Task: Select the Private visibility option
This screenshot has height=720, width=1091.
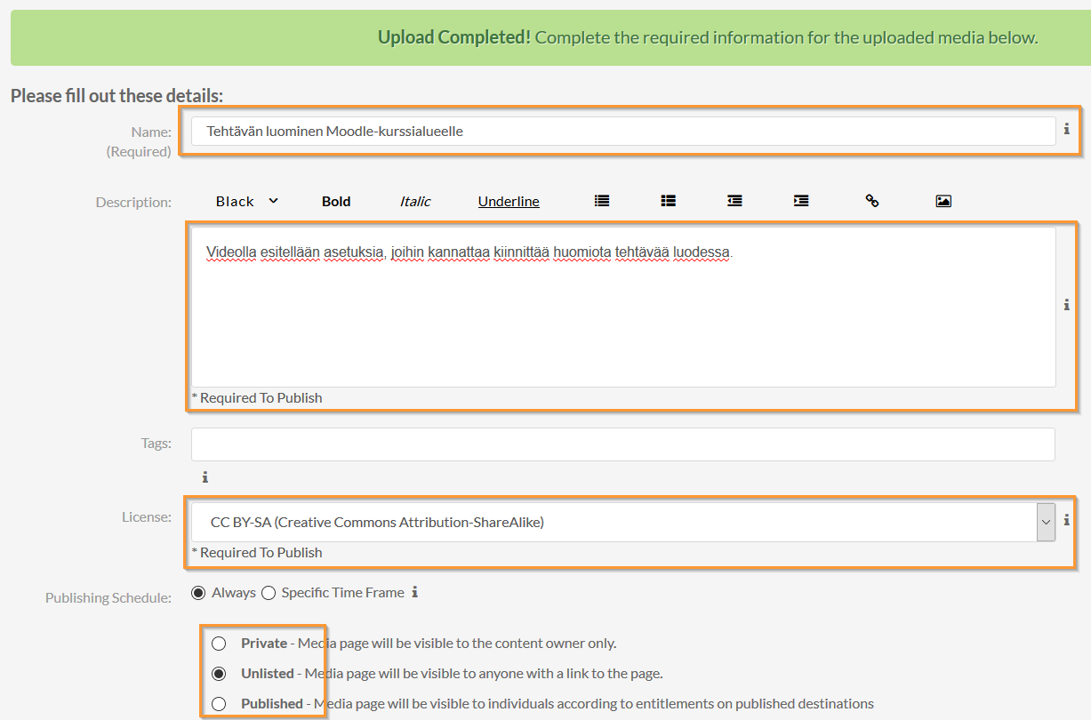Action: (x=219, y=644)
